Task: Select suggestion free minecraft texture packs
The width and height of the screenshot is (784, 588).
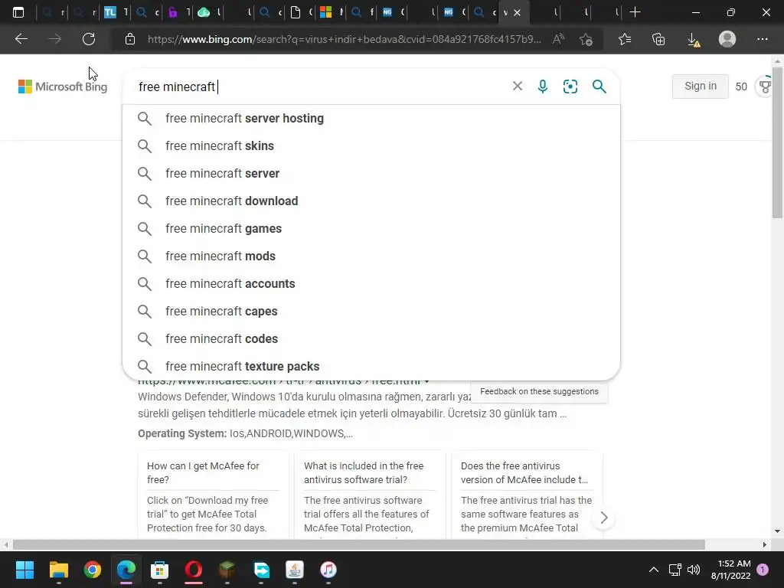Action: coord(371,366)
